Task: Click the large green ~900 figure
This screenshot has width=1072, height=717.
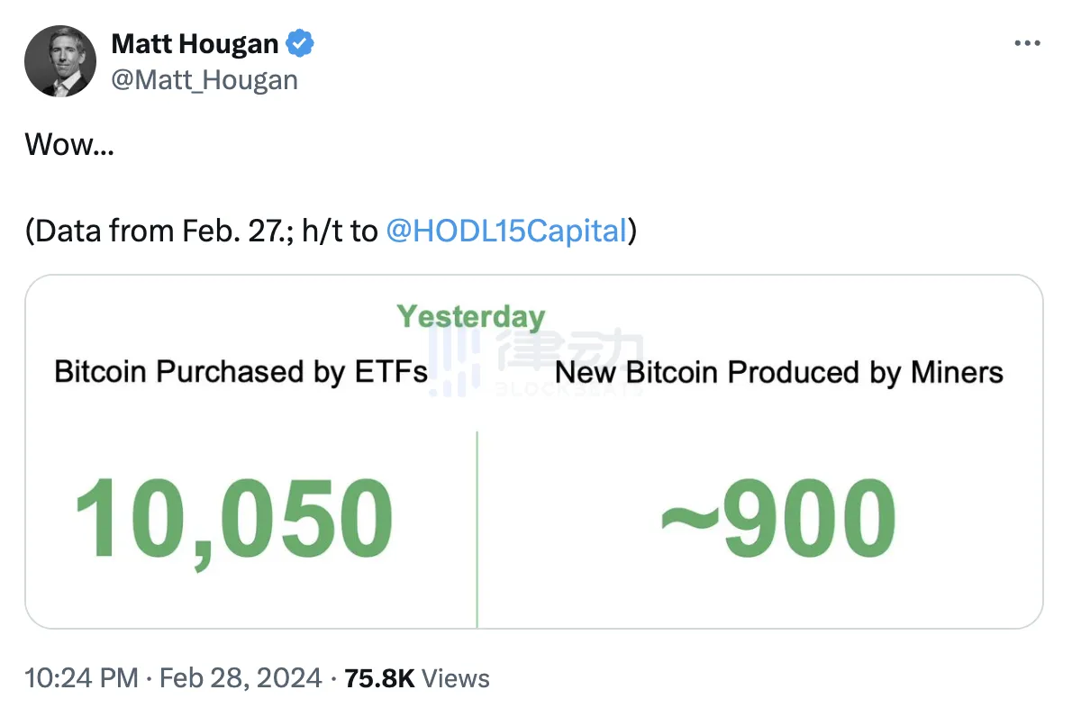Action: click(x=778, y=520)
